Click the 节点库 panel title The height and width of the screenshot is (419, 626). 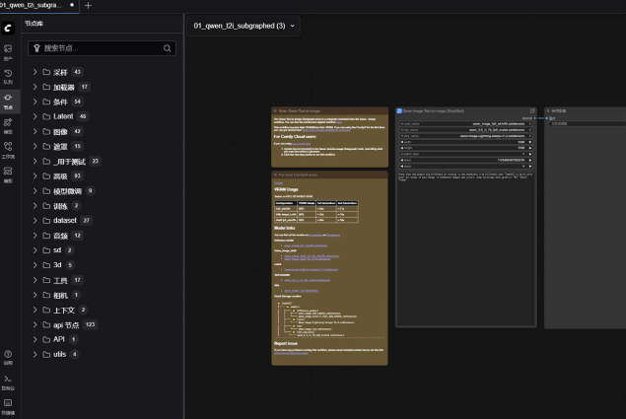pos(34,24)
